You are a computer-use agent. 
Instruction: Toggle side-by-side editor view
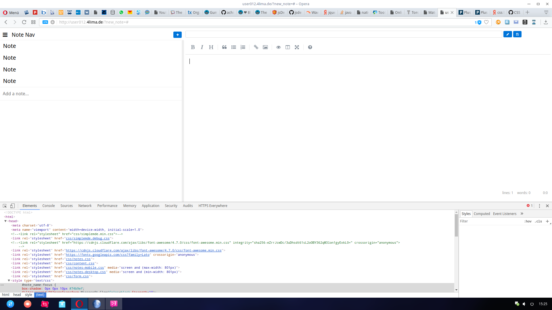pyautogui.click(x=288, y=47)
